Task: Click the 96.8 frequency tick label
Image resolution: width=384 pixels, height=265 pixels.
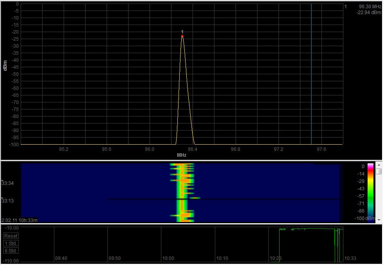Action: (x=235, y=149)
